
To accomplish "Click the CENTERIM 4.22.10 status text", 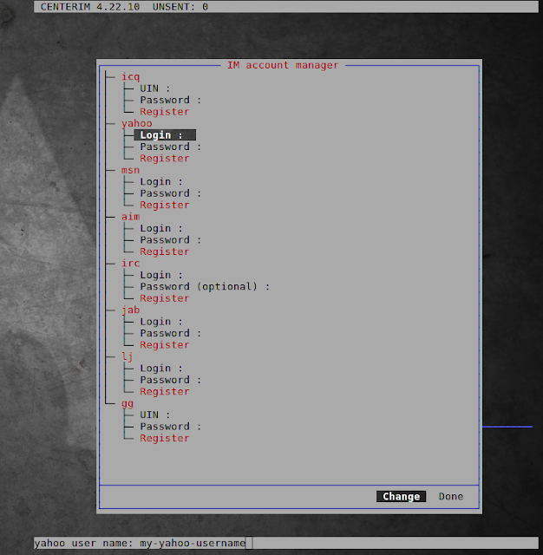I will click(90, 7).
